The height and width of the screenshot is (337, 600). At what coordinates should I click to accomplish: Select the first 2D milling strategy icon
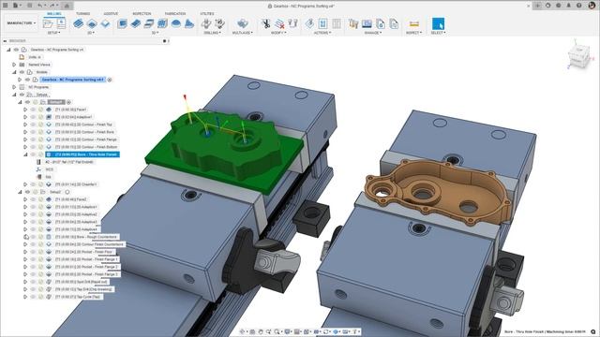pyautogui.click(x=78, y=23)
